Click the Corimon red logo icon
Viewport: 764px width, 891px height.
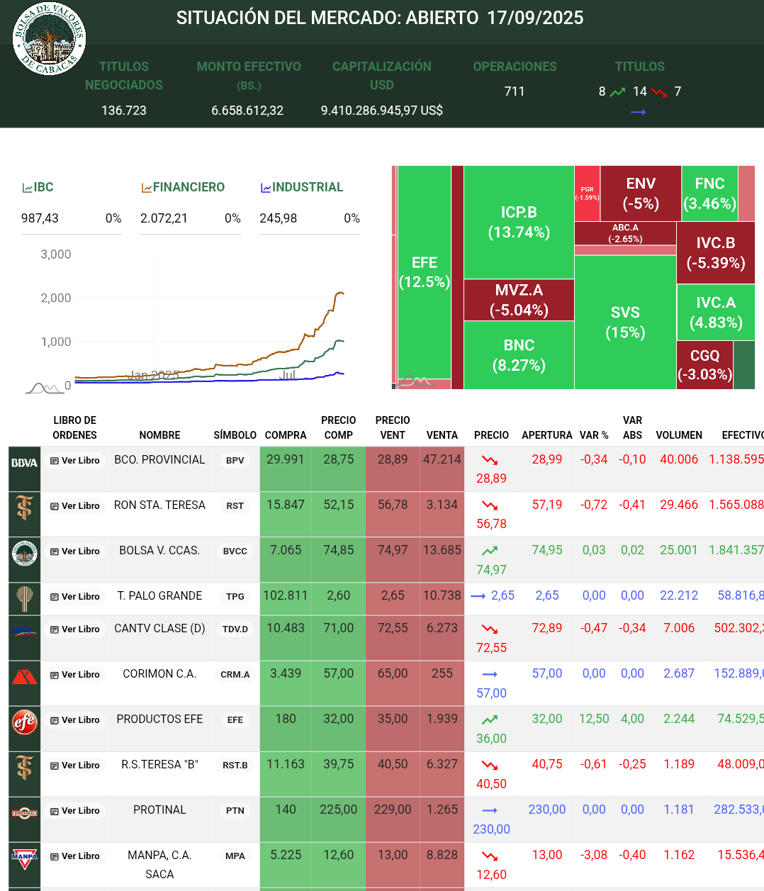tap(24, 676)
